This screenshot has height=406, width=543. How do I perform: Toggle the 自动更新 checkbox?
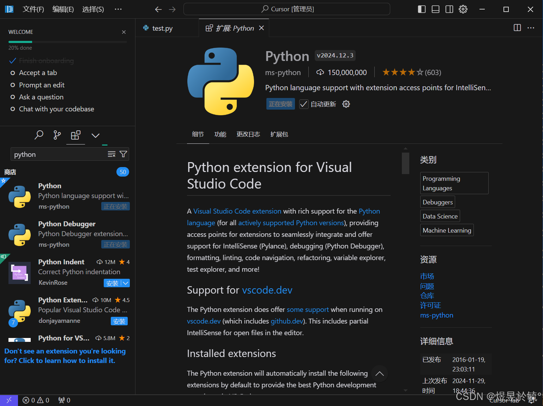[303, 104]
